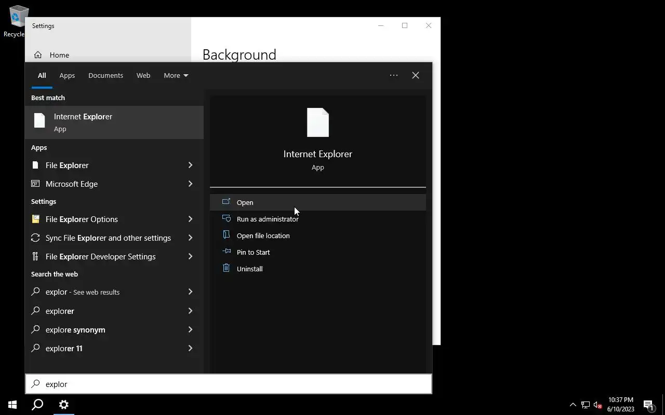Image resolution: width=665 pixels, height=415 pixels.
Task: Choose Uninstall for Internet Explorer
Action: click(x=318, y=269)
